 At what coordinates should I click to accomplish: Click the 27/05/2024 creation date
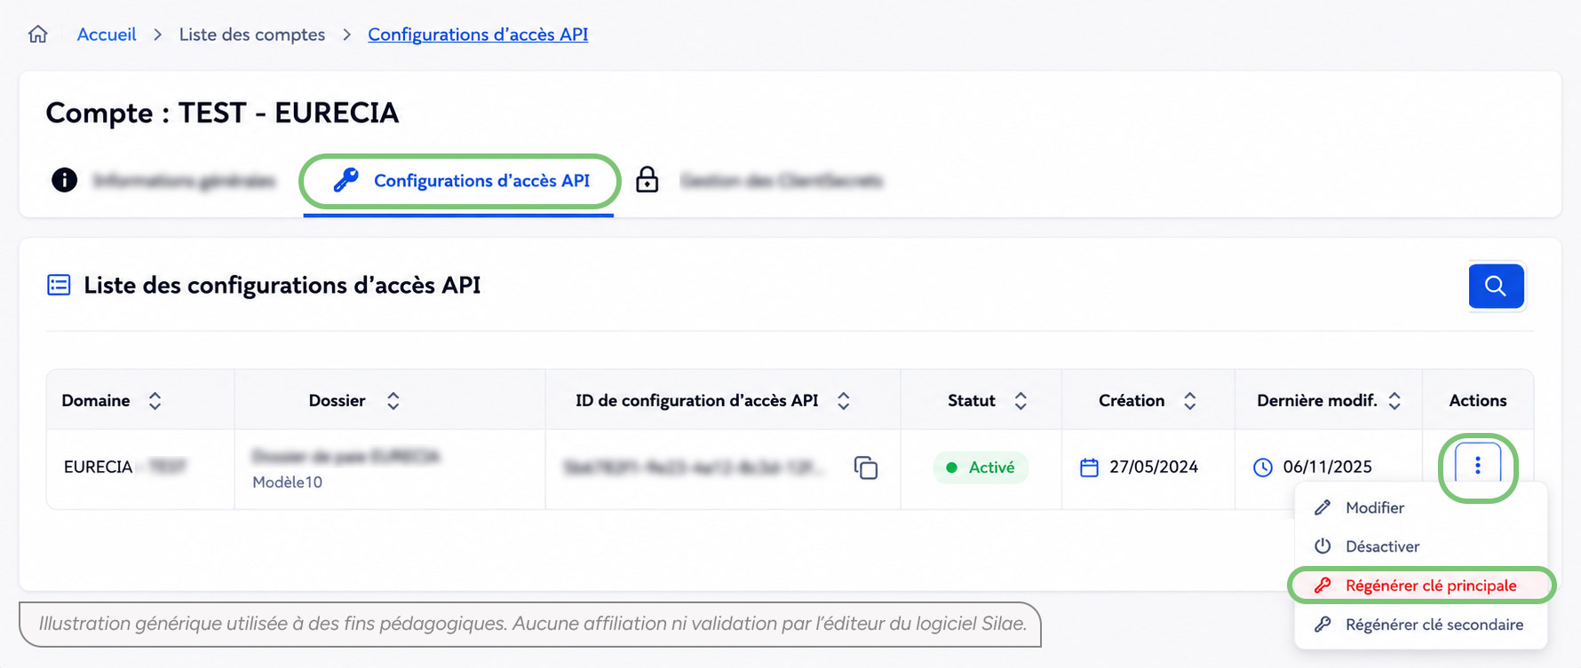(x=1153, y=468)
